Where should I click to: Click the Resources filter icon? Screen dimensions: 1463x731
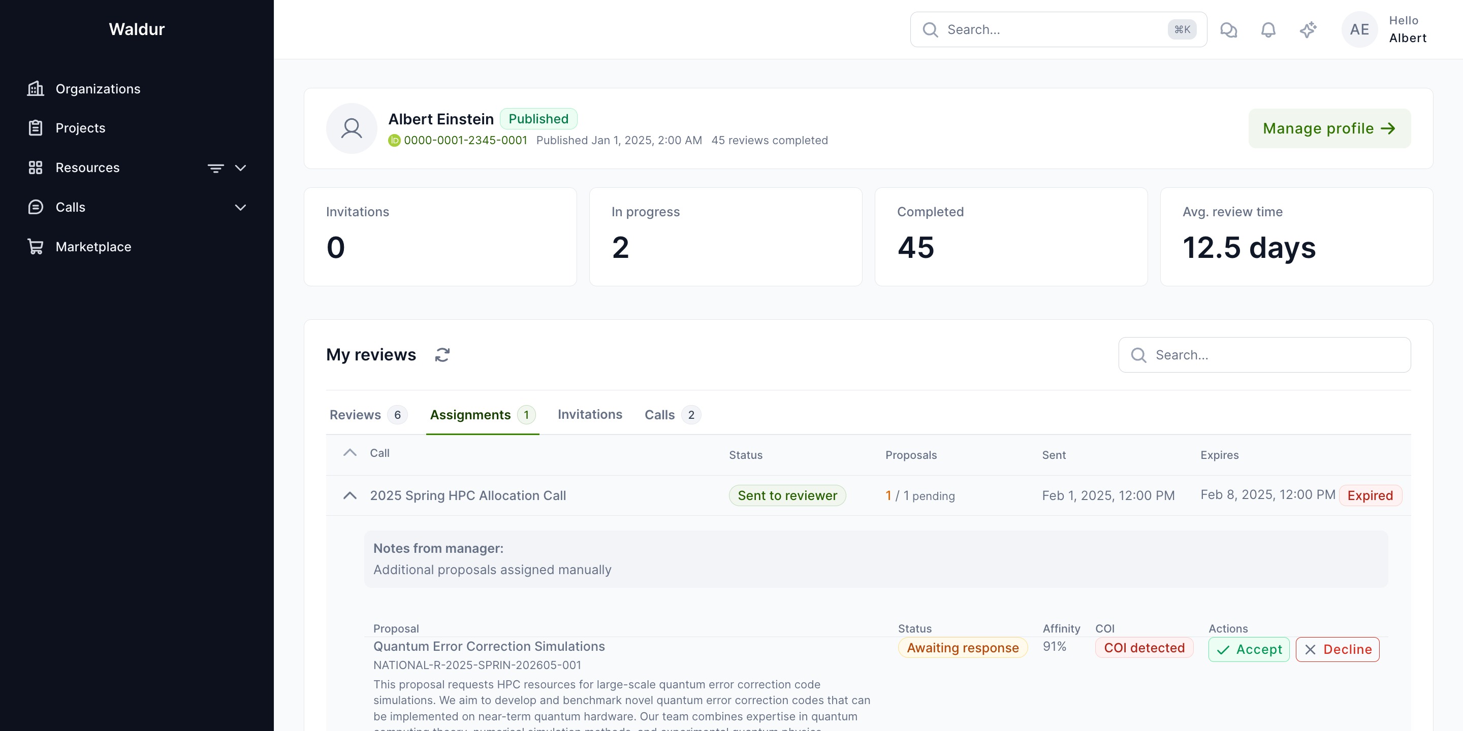click(215, 168)
